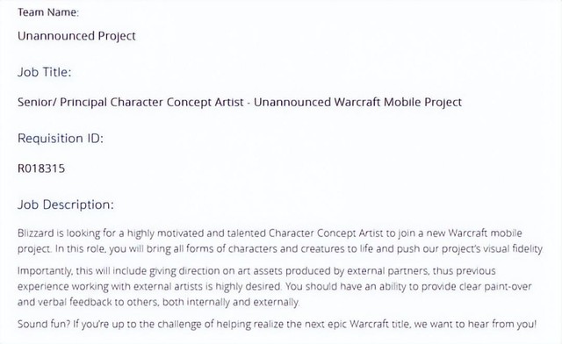Click the Team Name label
562x344 pixels.
48,12
